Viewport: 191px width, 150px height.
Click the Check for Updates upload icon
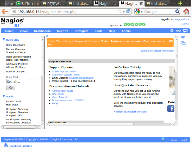(6, 145)
